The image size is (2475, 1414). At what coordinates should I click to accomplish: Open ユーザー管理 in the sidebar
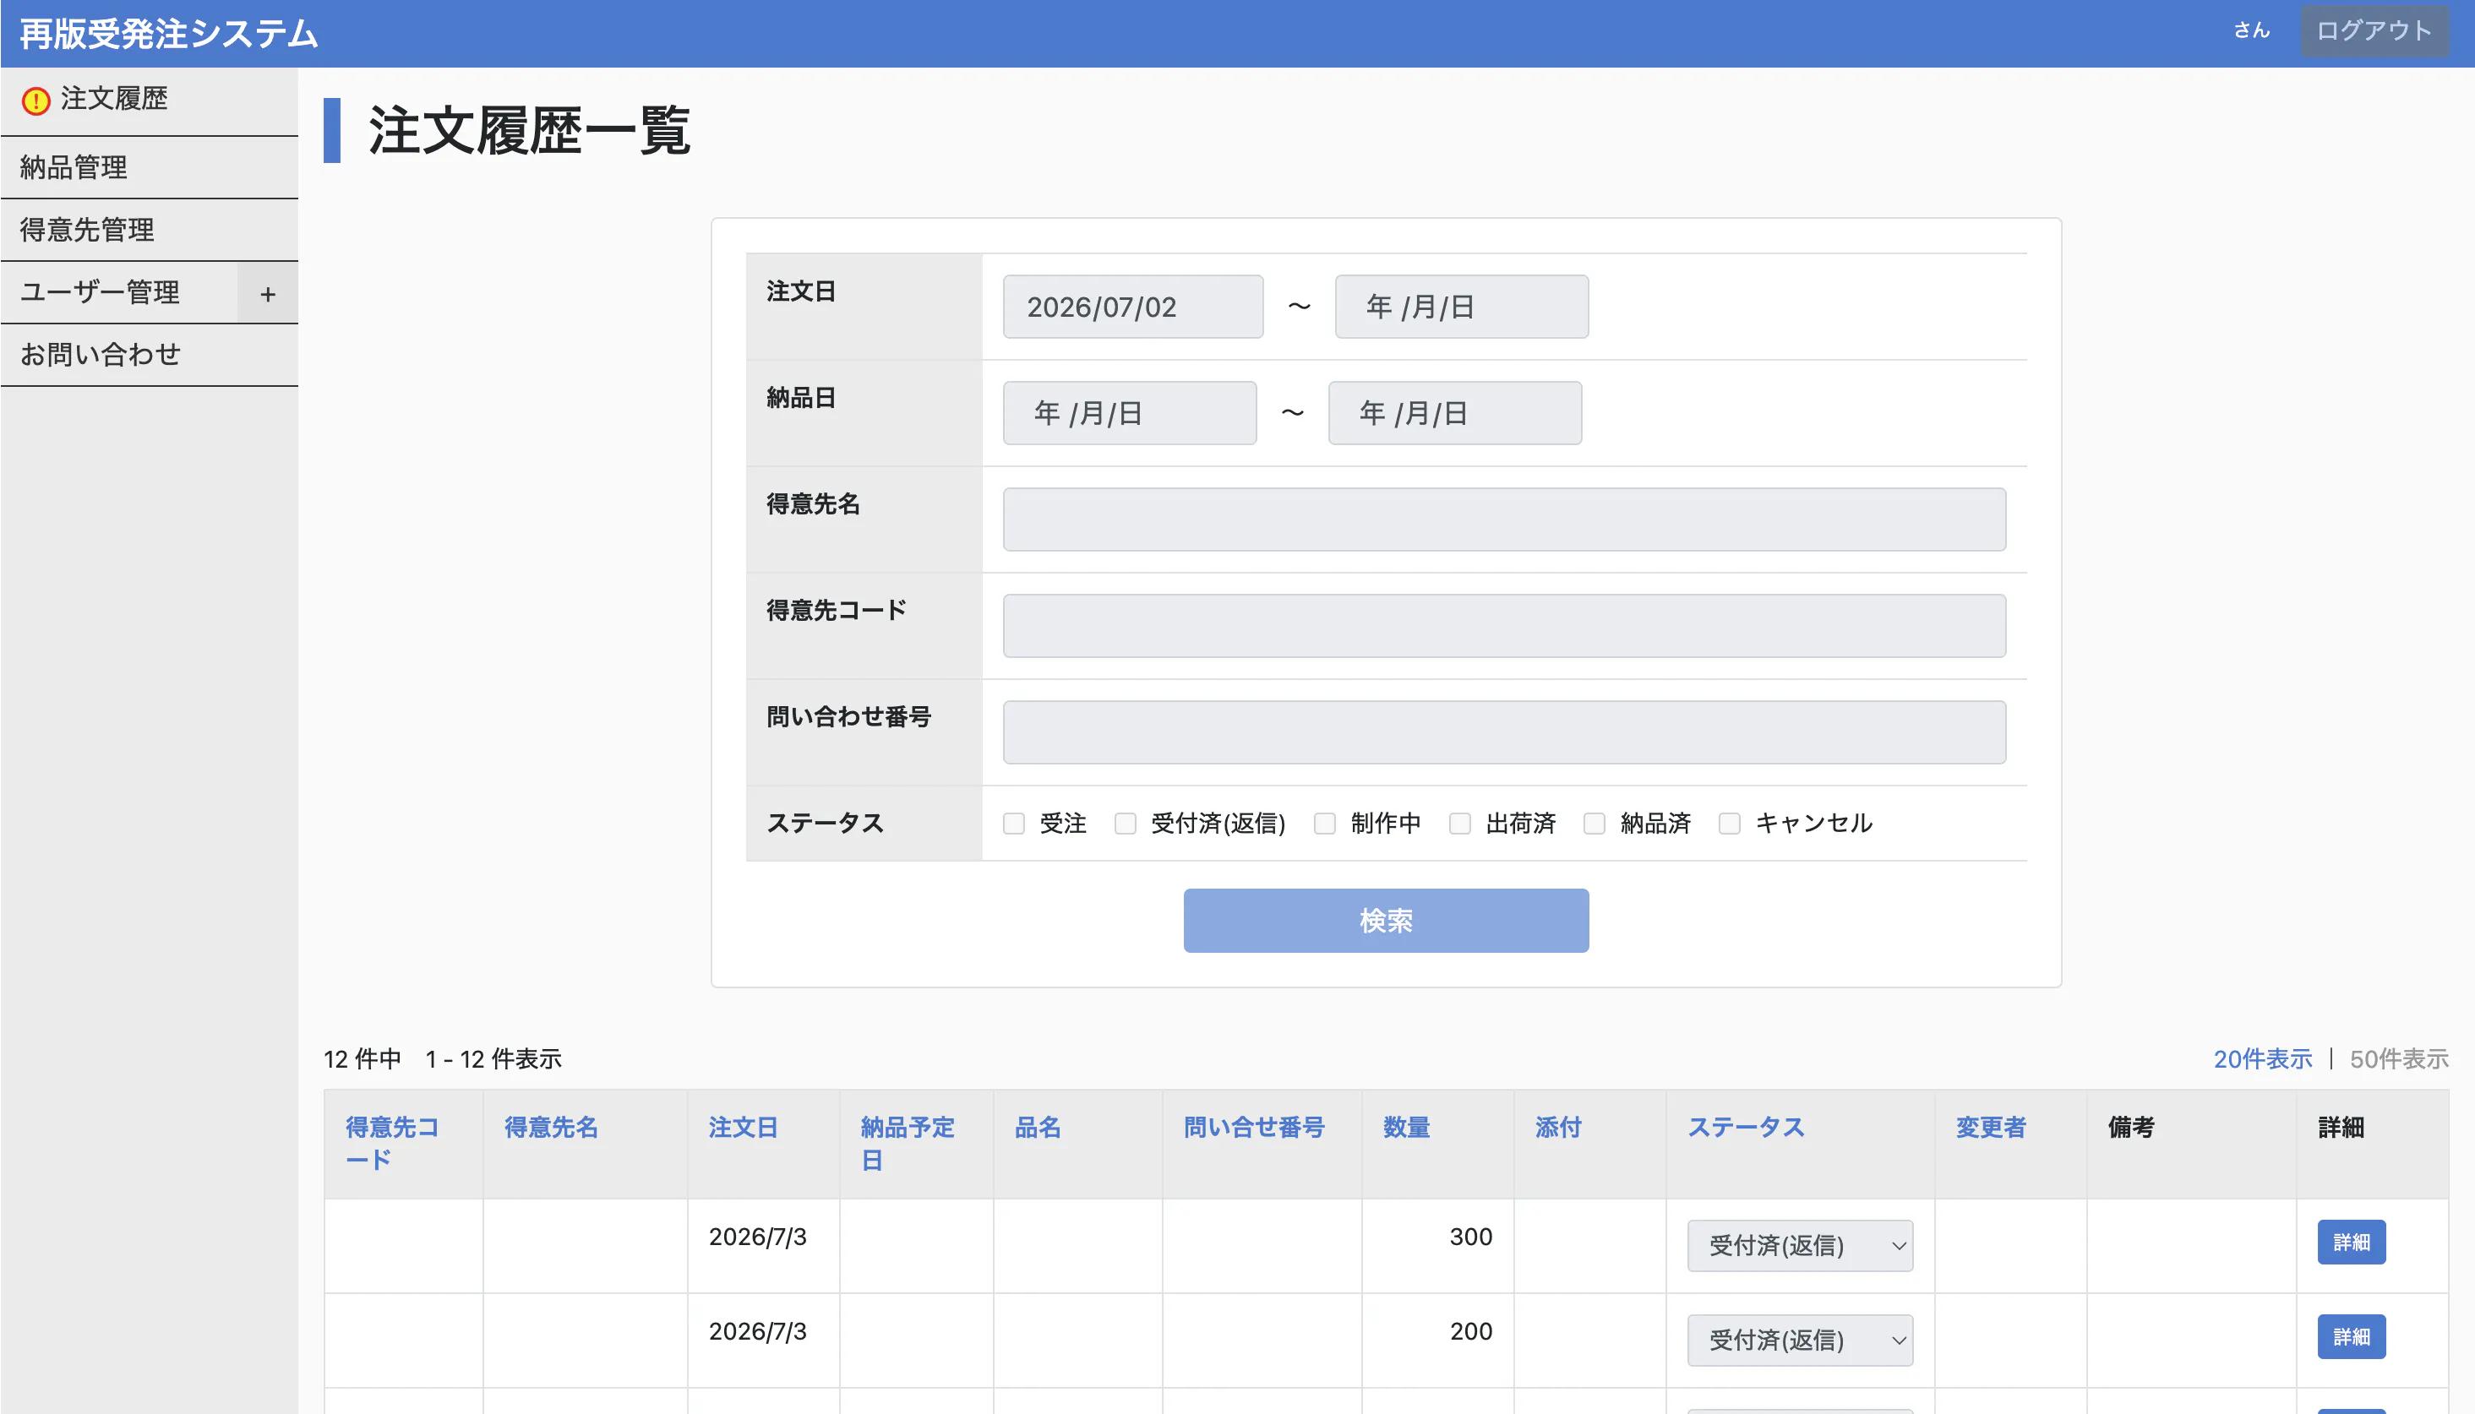[100, 292]
